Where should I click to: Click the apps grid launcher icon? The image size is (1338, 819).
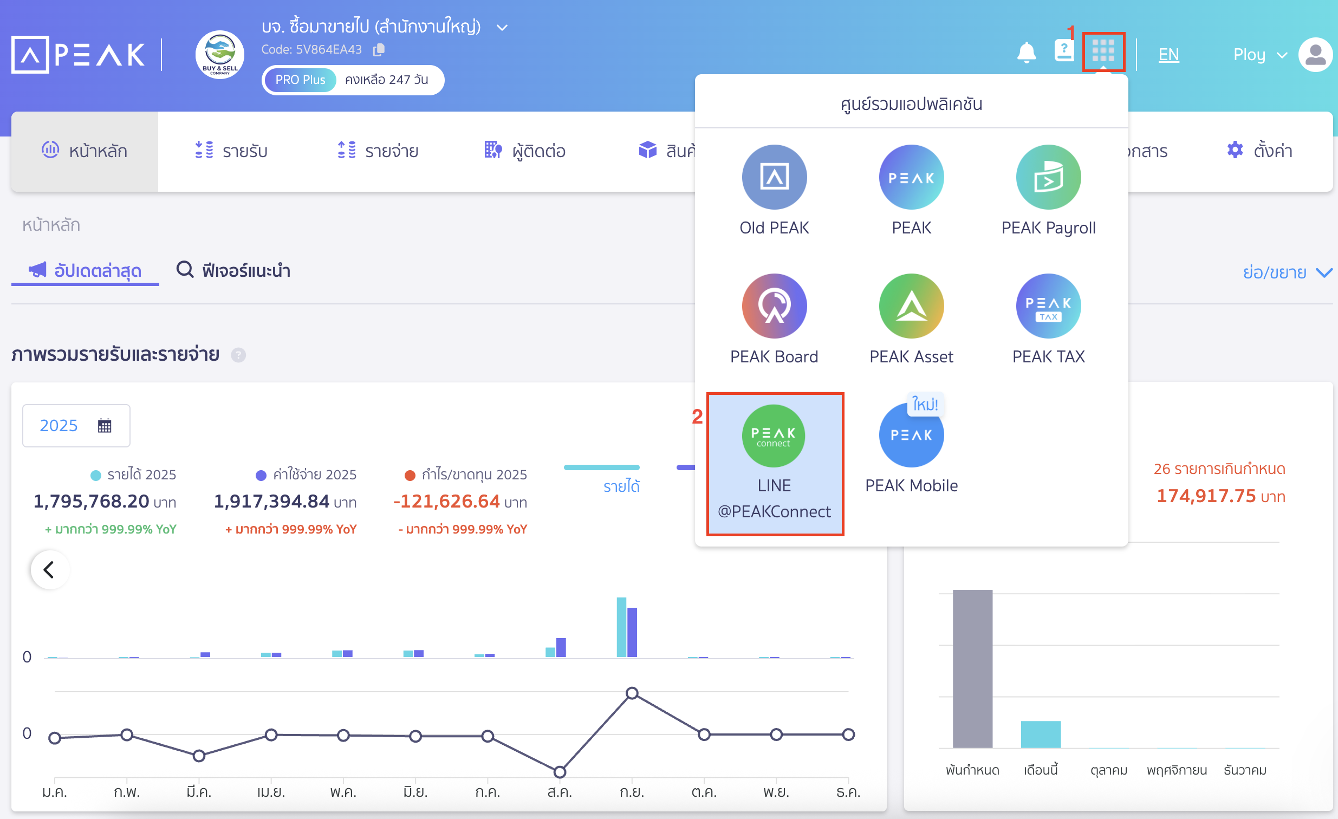(x=1103, y=52)
